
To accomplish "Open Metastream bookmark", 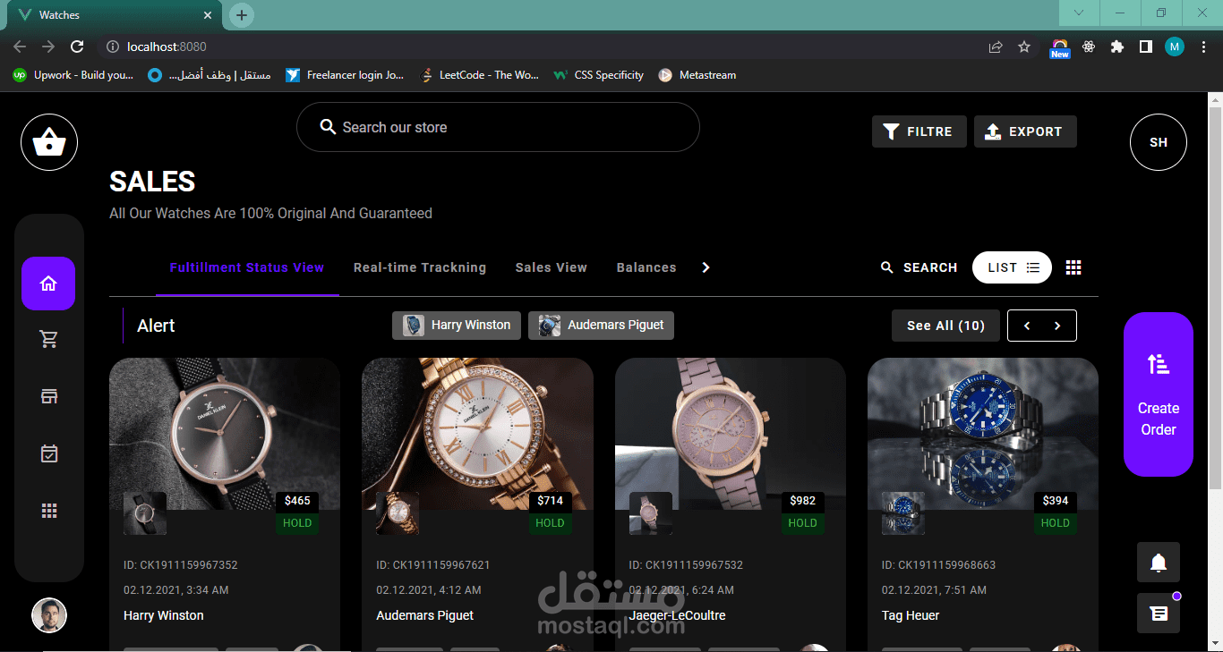I will point(697,75).
